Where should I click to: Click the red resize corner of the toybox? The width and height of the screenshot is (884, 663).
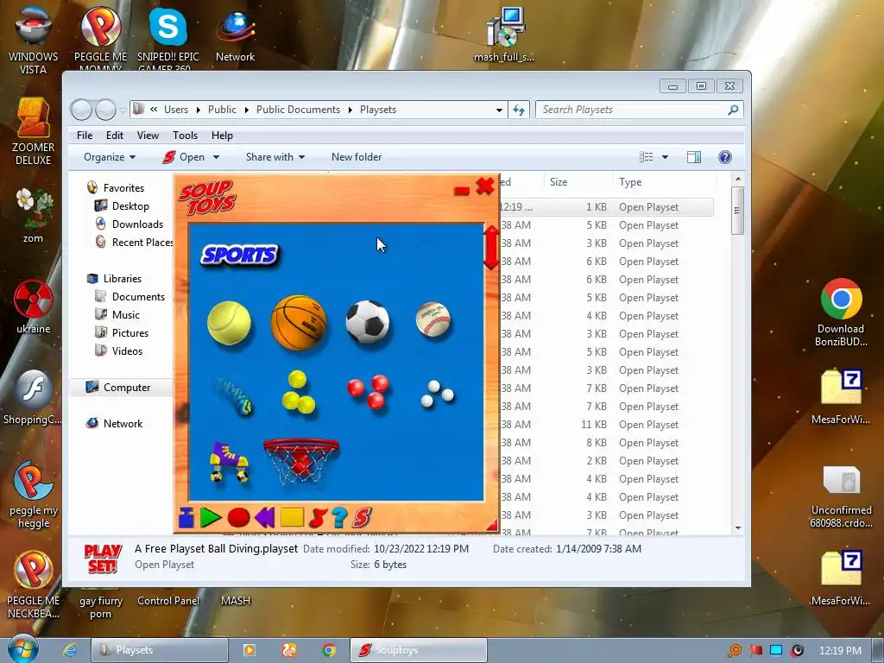[493, 526]
